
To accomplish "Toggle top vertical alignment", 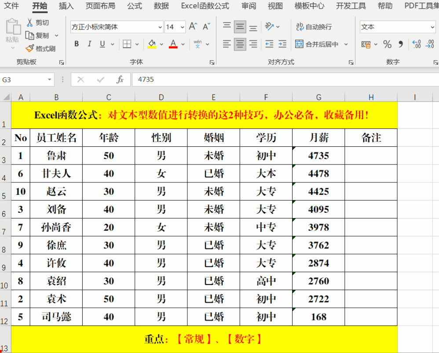I will [x=227, y=26].
